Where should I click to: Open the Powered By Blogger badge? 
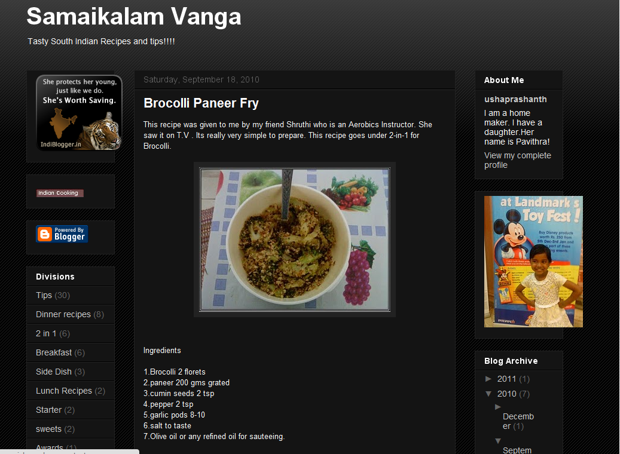(x=62, y=234)
